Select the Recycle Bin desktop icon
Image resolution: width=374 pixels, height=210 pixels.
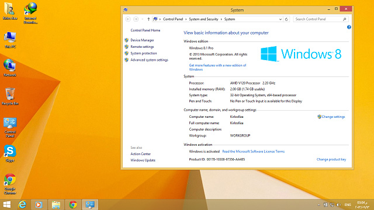coord(10,97)
